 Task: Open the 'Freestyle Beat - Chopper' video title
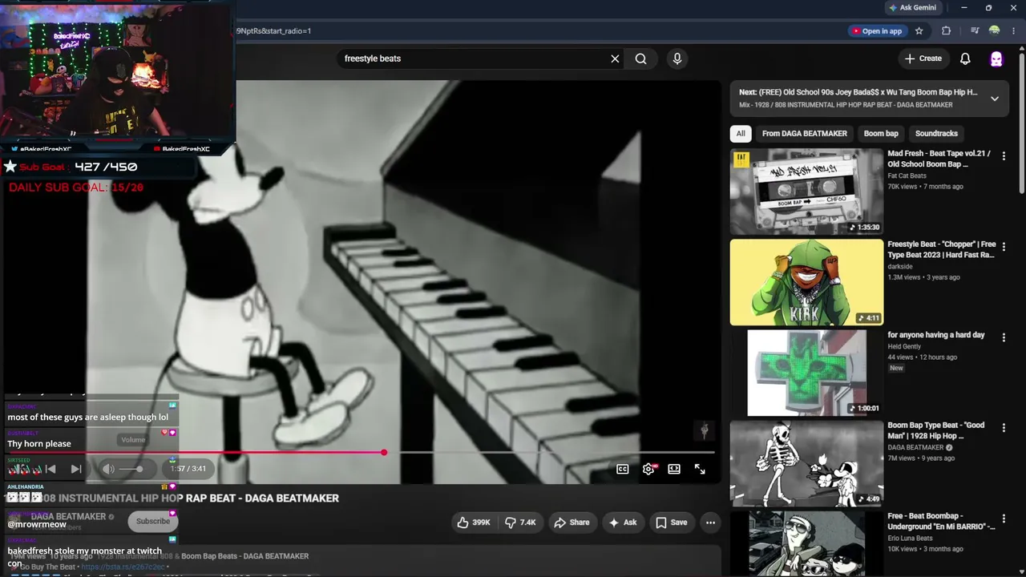tap(941, 249)
